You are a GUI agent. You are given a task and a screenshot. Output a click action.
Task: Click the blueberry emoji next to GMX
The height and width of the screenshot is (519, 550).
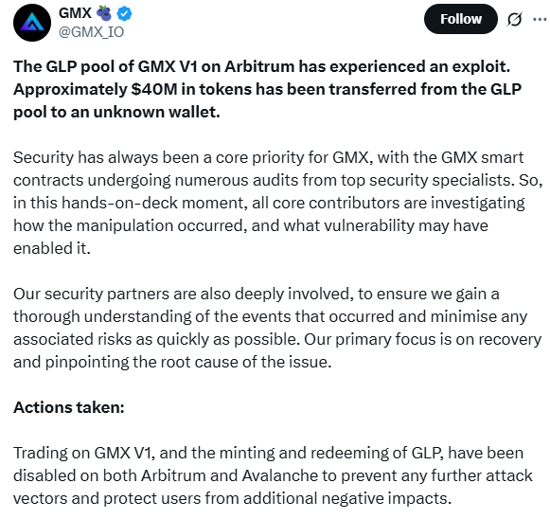coord(104,13)
